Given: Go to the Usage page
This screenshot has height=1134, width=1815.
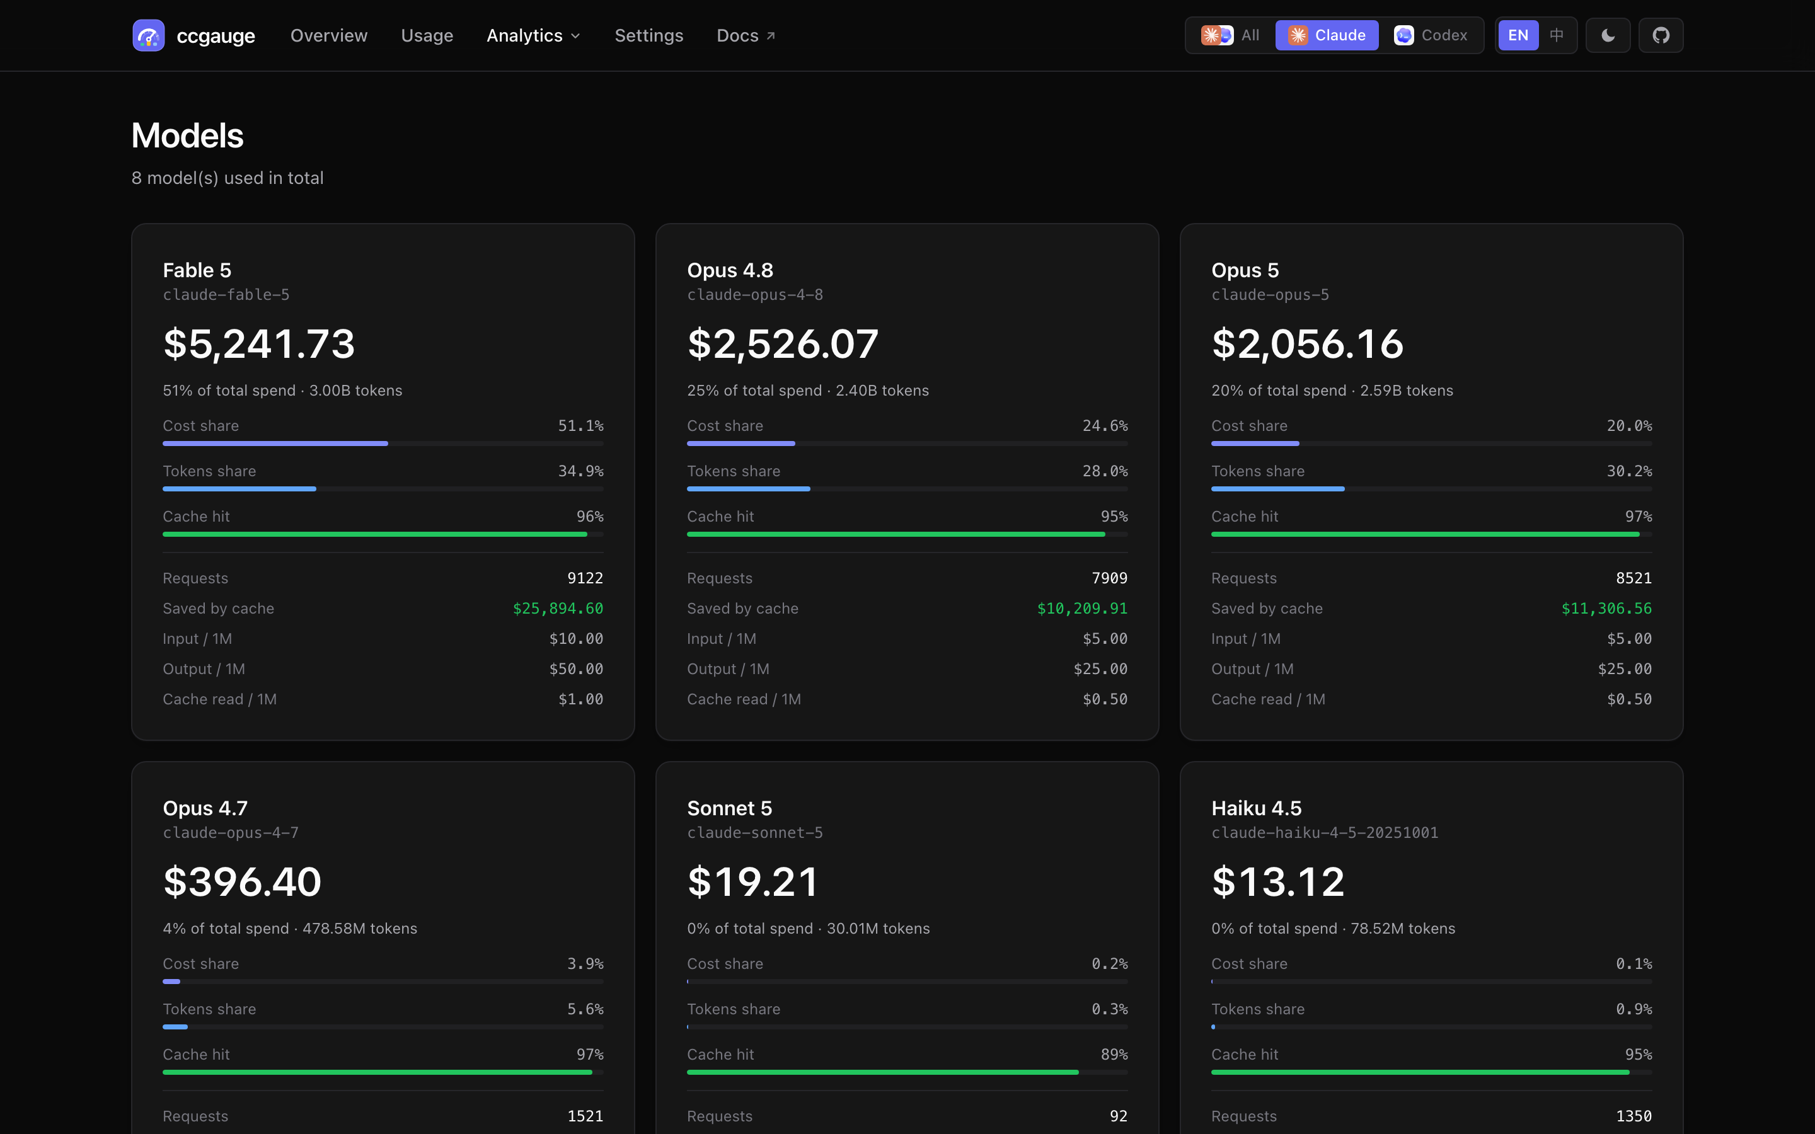Looking at the screenshot, I should coord(427,35).
